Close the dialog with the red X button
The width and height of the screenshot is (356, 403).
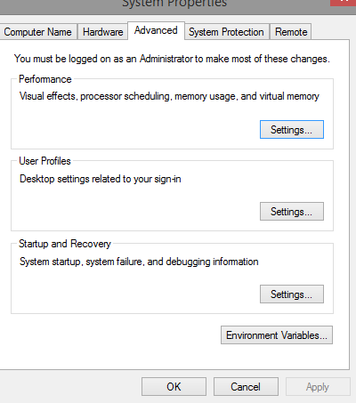tap(344, 3)
